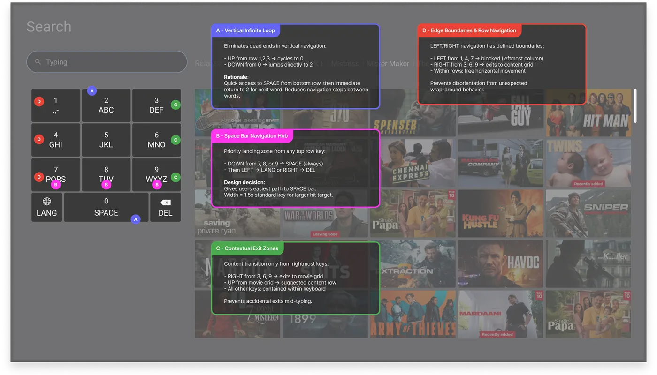Image resolution: width=657 pixels, height=375 pixels.
Task: Click the backspace icon on the DEL key
Action: [165, 202]
